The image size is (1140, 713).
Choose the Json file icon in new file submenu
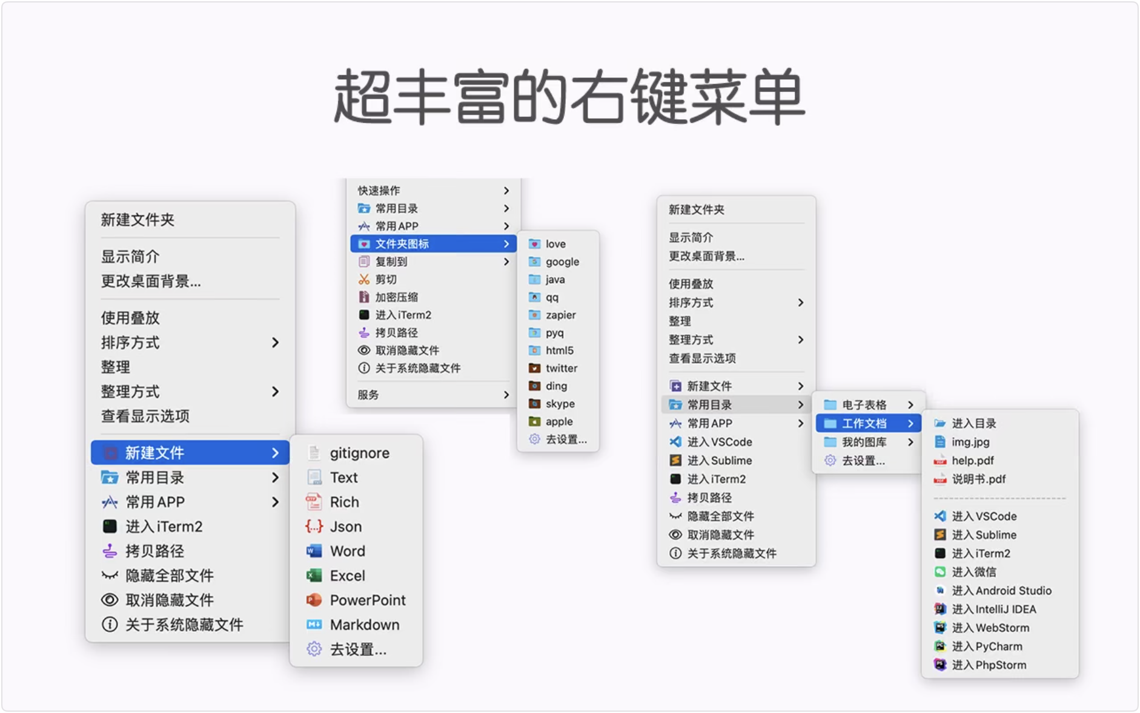(313, 526)
